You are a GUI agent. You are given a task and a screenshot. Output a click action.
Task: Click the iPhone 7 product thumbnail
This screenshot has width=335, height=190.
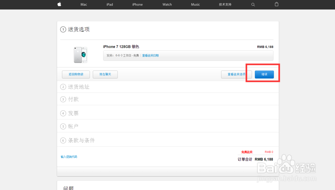click(x=80, y=55)
